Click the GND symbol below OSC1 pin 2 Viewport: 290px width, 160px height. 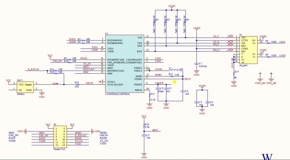[x=42, y=94]
